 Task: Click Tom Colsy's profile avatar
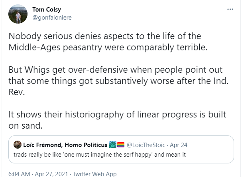(18, 14)
